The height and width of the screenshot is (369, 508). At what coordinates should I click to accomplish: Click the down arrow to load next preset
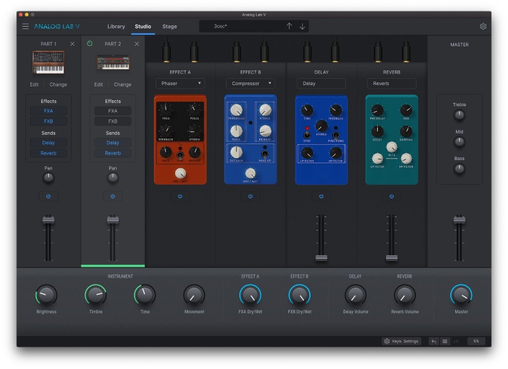(303, 26)
